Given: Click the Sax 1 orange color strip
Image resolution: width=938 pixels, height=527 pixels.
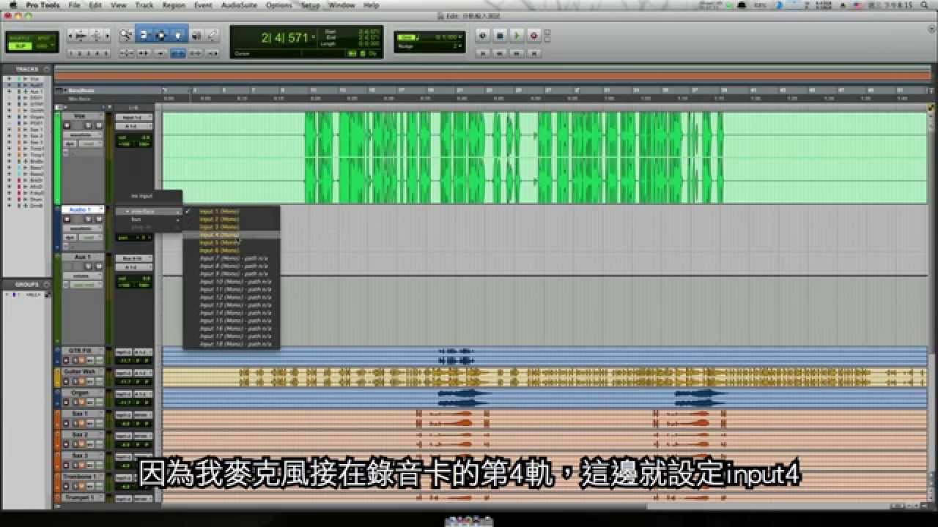Looking at the screenshot, I should click(57, 419).
